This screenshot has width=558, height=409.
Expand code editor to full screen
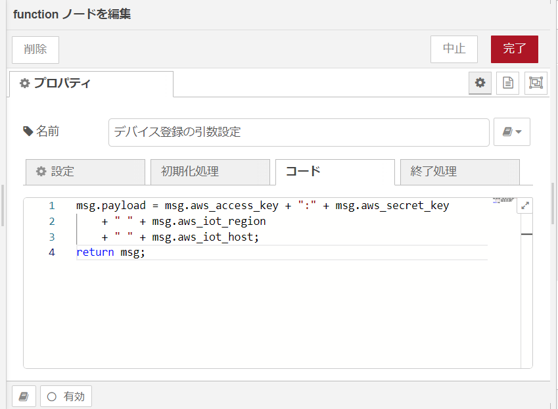coord(525,206)
